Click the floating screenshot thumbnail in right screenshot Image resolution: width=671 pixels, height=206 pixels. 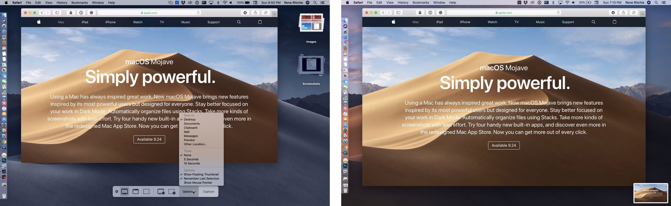click(651, 193)
